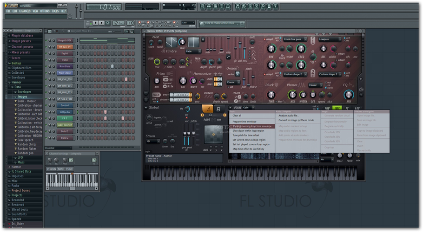Image resolution: width=423 pixels, height=232 pixels.
Task: Open the OPTIONS menu
Action: 45,11
